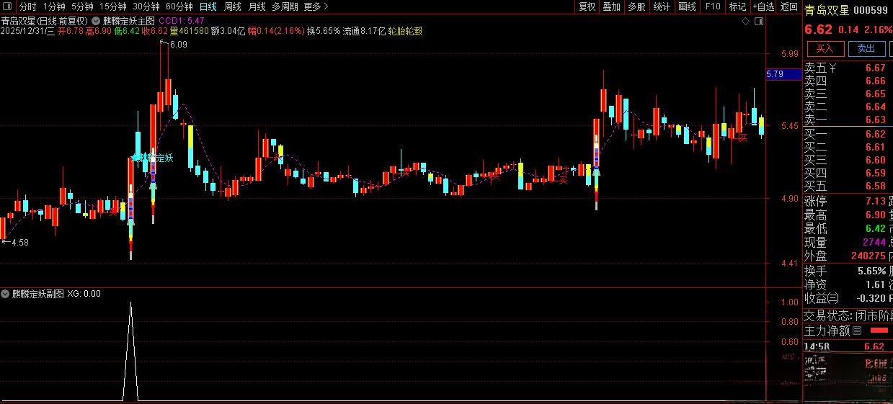893x404 pixels.
Task: Open the F10 company info
Action: pyautogui.click(x=713, y=6)
